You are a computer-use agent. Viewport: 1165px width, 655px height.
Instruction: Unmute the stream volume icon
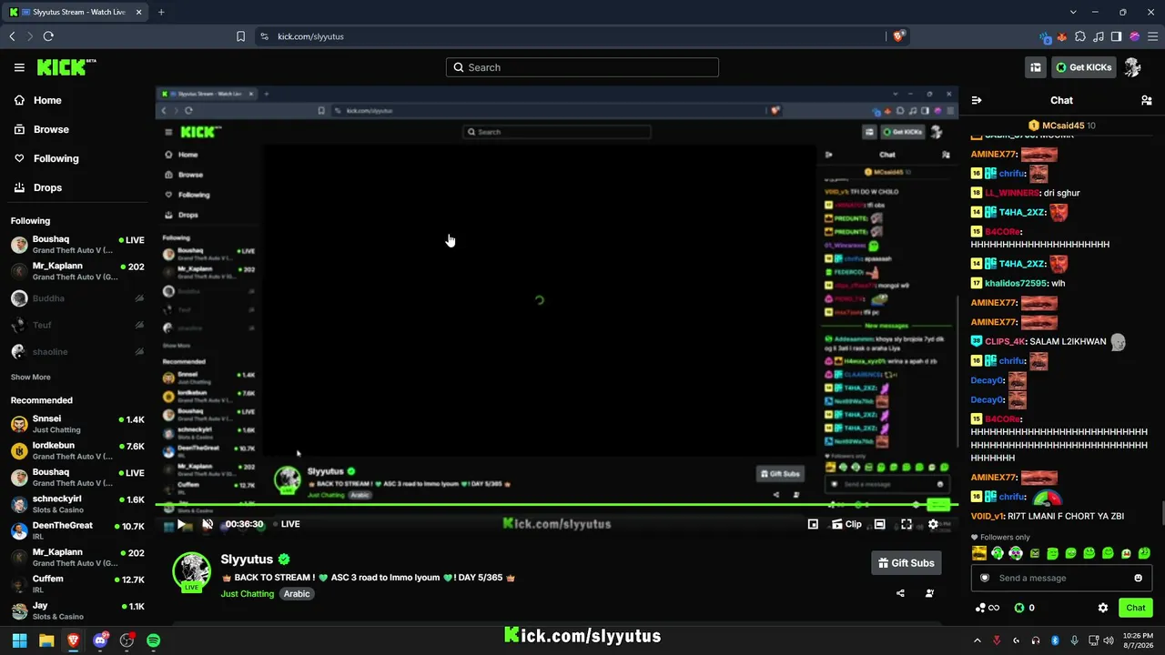[x=208, y=524]
